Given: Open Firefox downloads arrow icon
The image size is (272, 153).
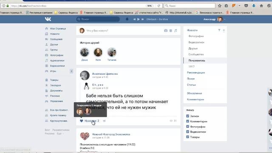Looking at the screenshot, I should coord(254,6).
